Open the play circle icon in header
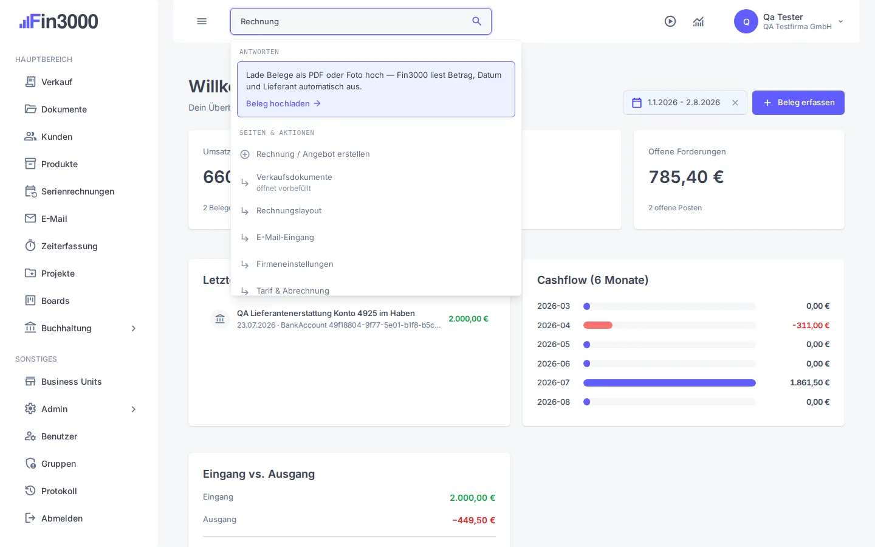Image resolution: width=875 pixels, height=547 pixels. [x=670, y=21]
